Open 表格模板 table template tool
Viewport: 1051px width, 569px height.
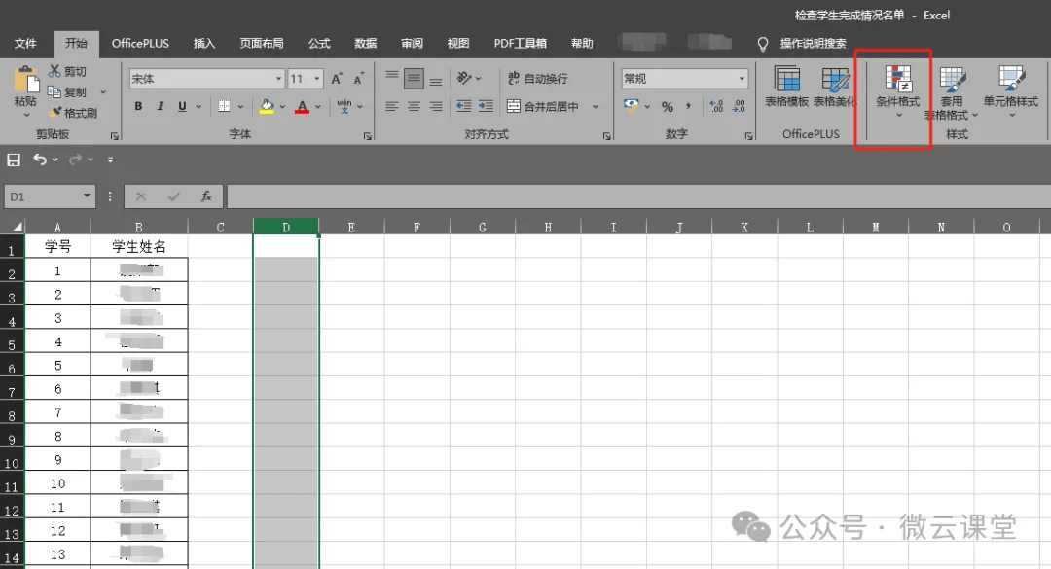(786, 88)
